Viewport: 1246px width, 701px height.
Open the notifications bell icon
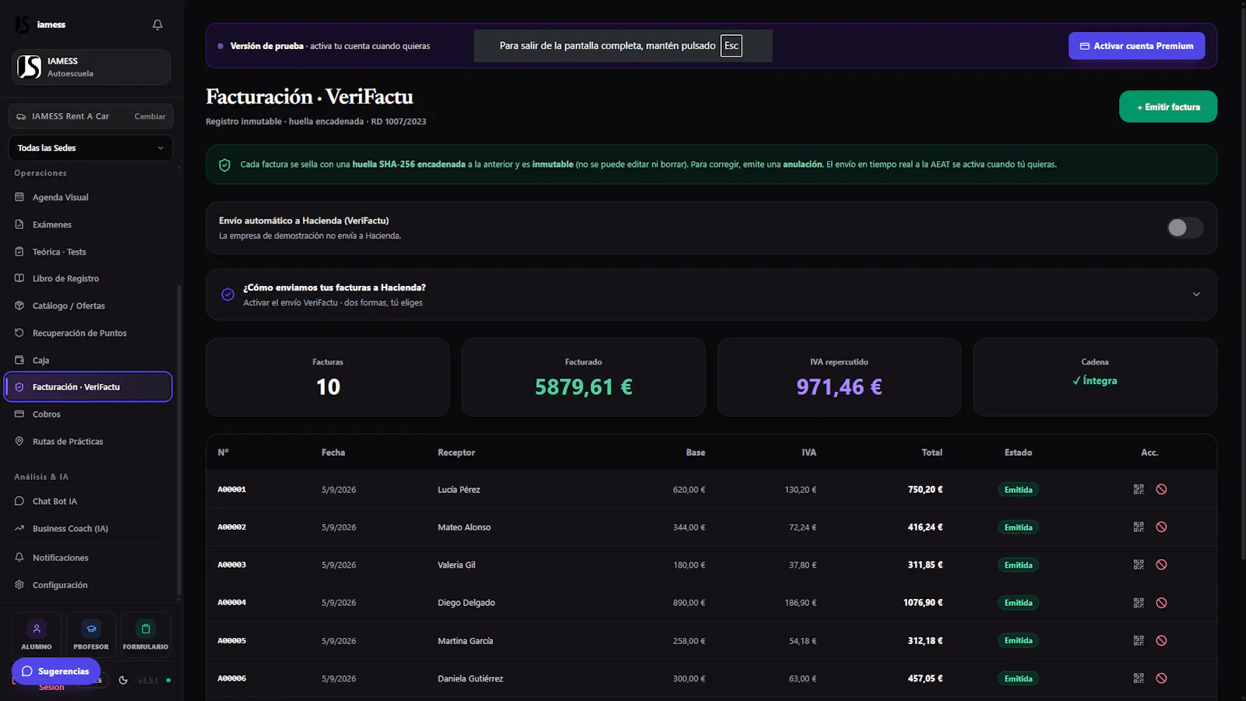pyautogui.click(x=157, y=25)
